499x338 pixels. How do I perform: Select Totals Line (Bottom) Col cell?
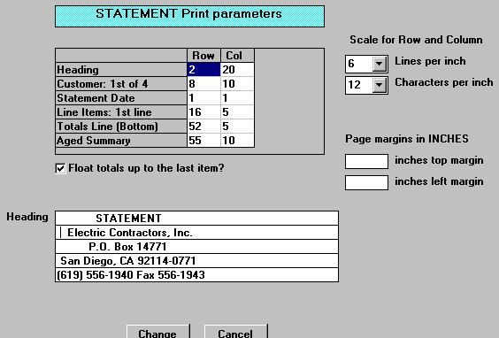pos(237,127)
